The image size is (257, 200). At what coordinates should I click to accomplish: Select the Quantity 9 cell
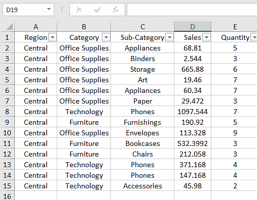[235, 133]
